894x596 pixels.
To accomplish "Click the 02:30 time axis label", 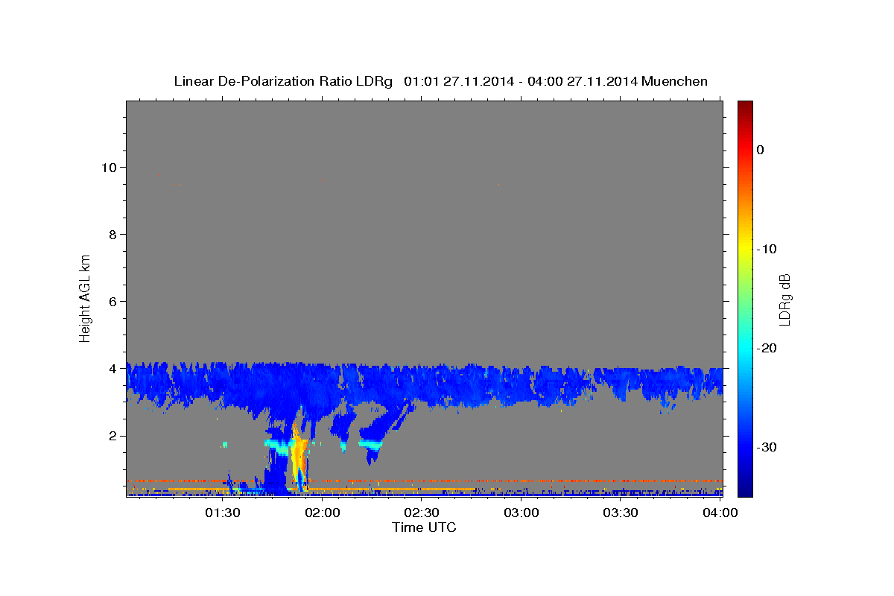I will pos(422,513).
